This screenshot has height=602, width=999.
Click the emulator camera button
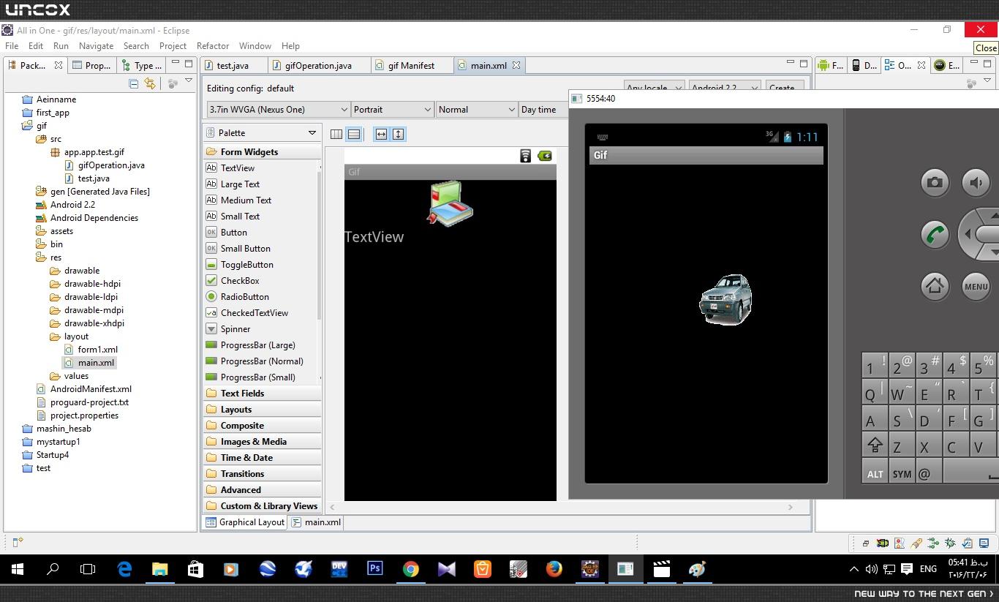935,183
